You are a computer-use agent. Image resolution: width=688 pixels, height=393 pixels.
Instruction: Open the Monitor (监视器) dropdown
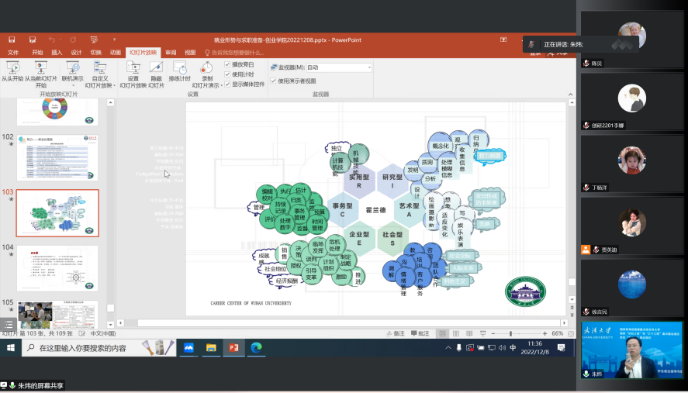[338, 67]
